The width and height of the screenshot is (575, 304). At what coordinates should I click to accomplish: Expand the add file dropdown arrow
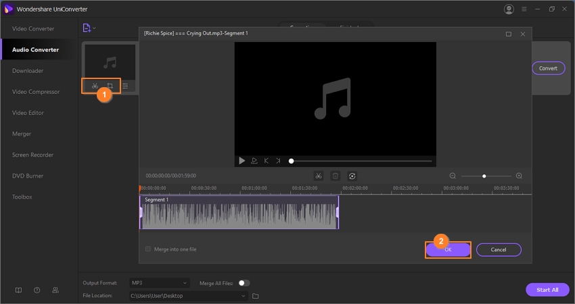[94, 28]
